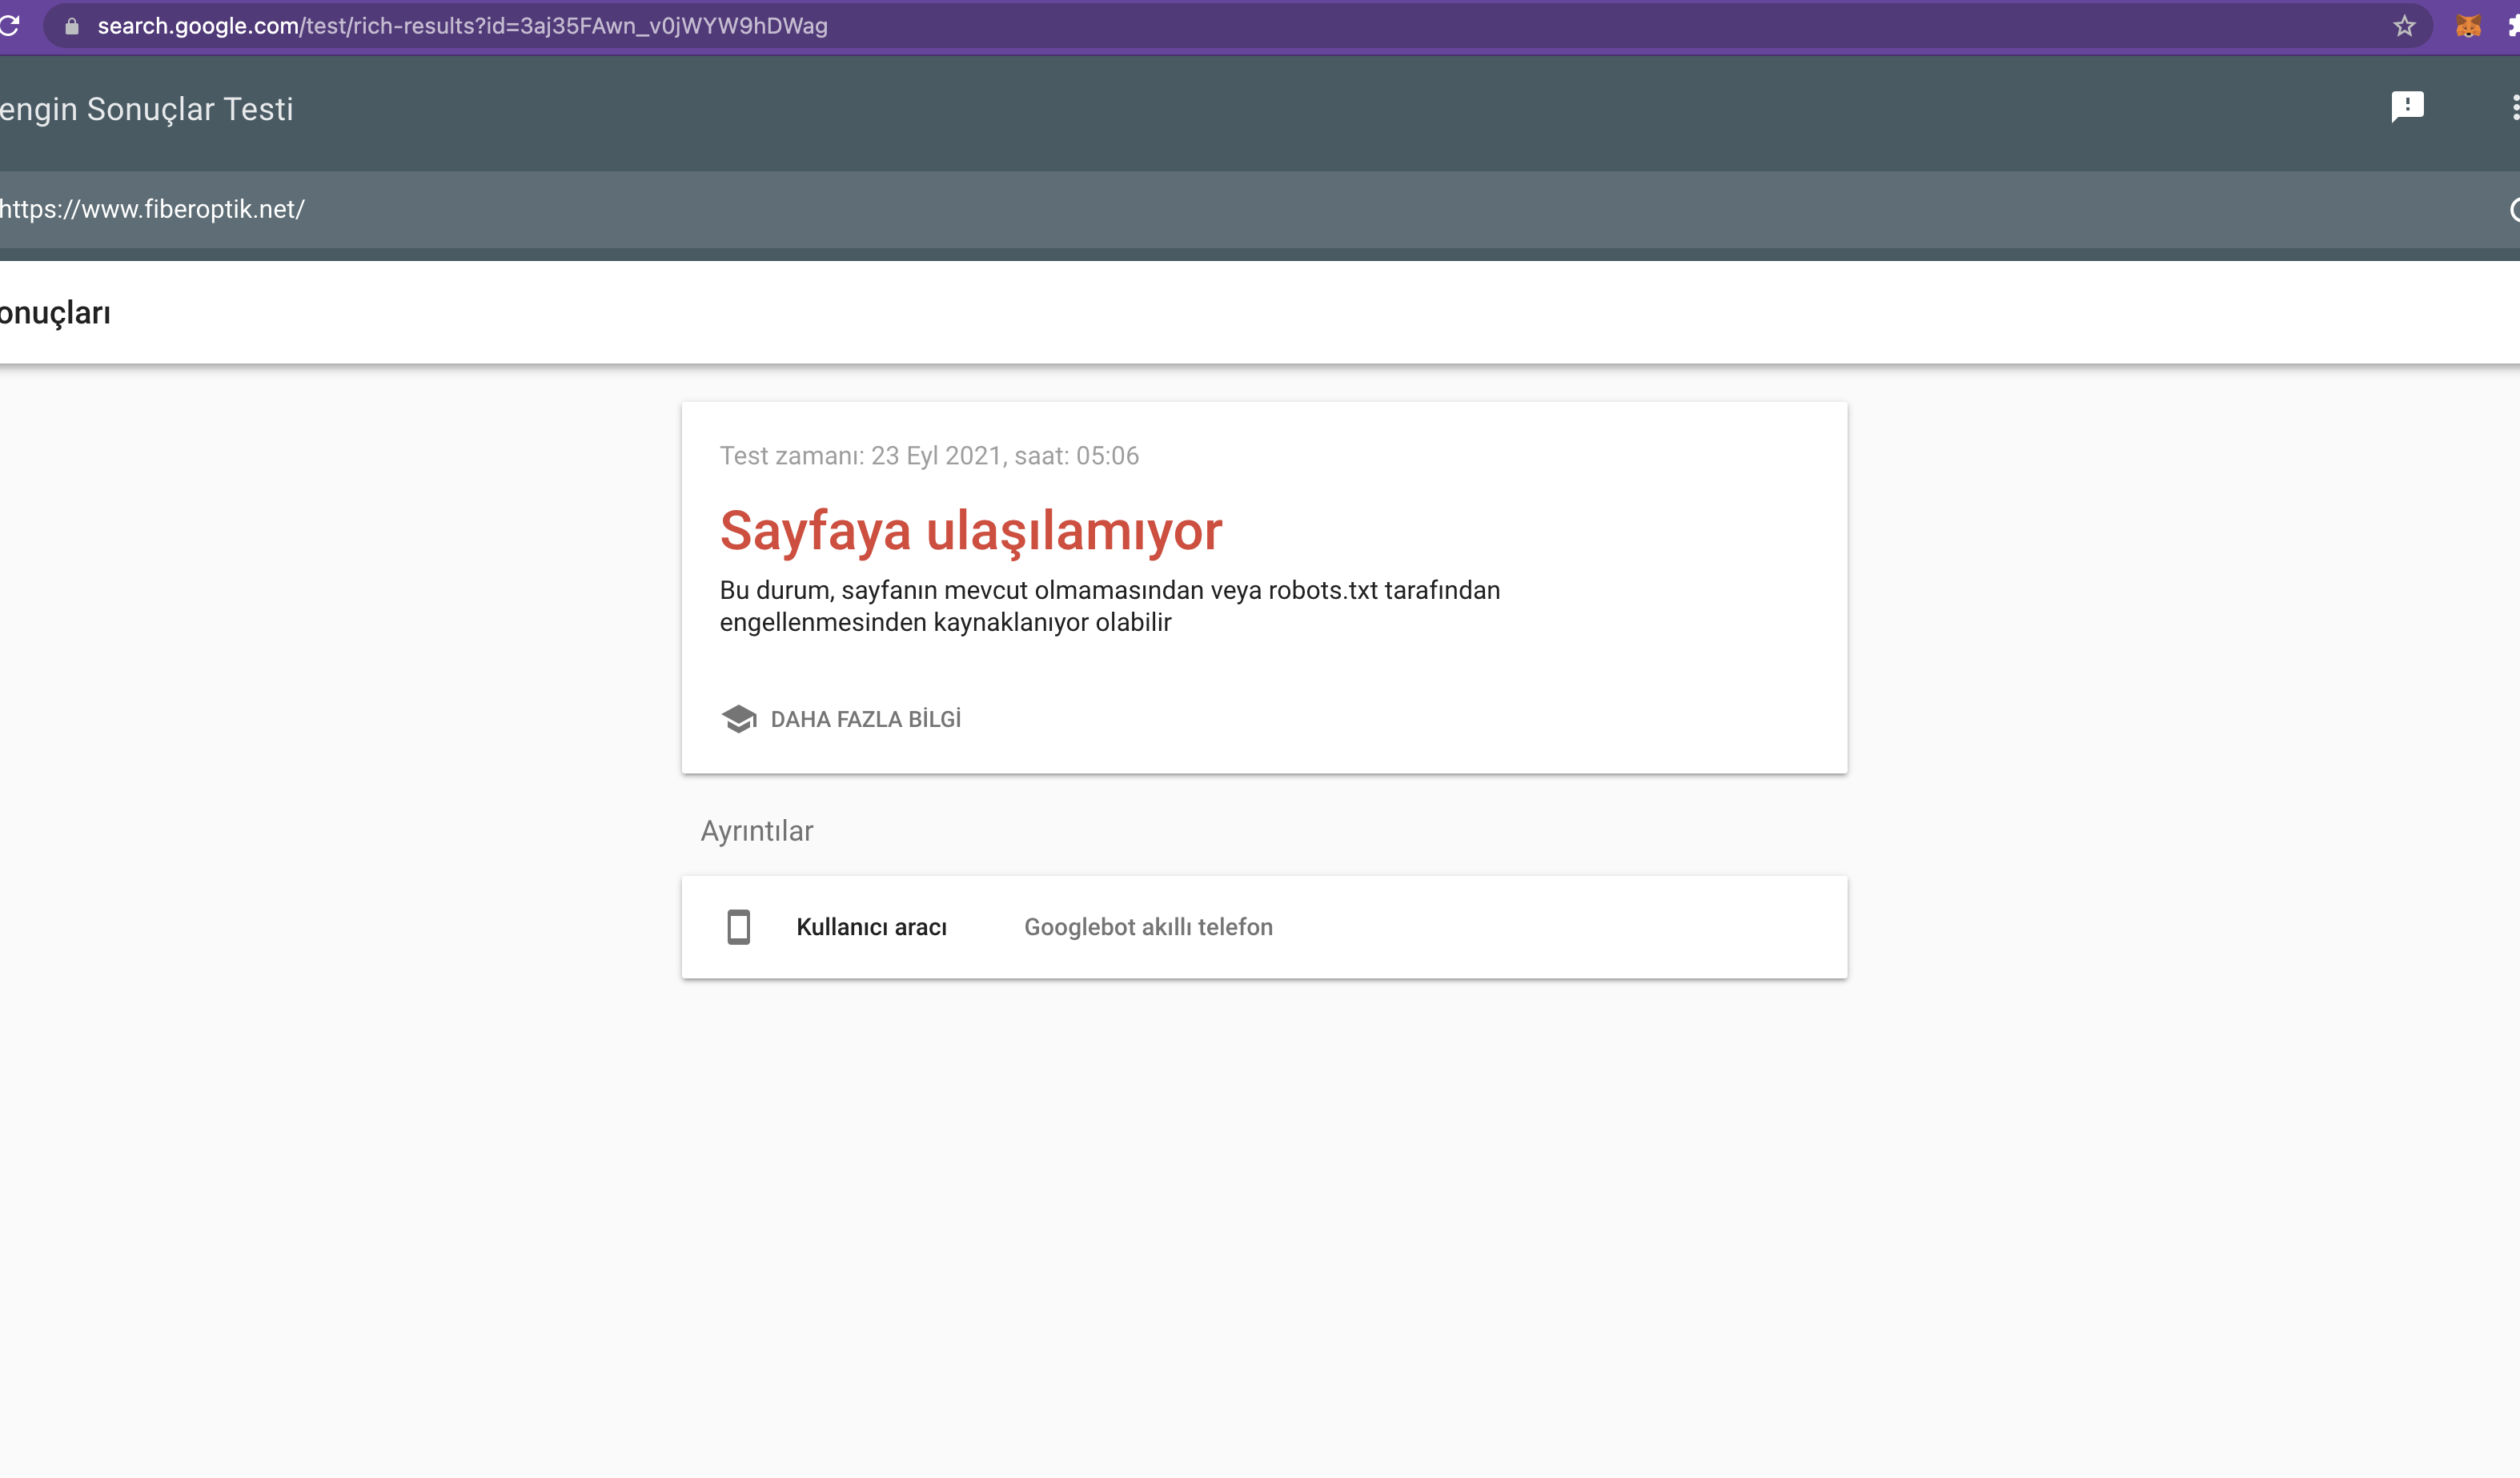Open the send feedback icon in header
The height and width of the screenshot is (1478, 2520).
2407,107
